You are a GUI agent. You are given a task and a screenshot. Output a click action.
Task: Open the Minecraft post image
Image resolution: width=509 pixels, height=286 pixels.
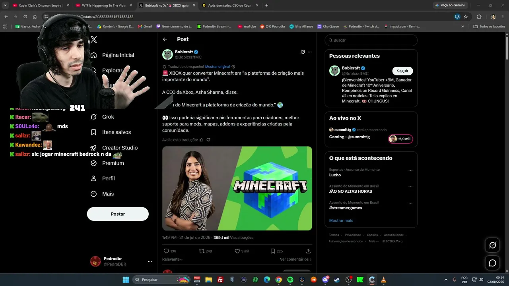pos(237,188)
